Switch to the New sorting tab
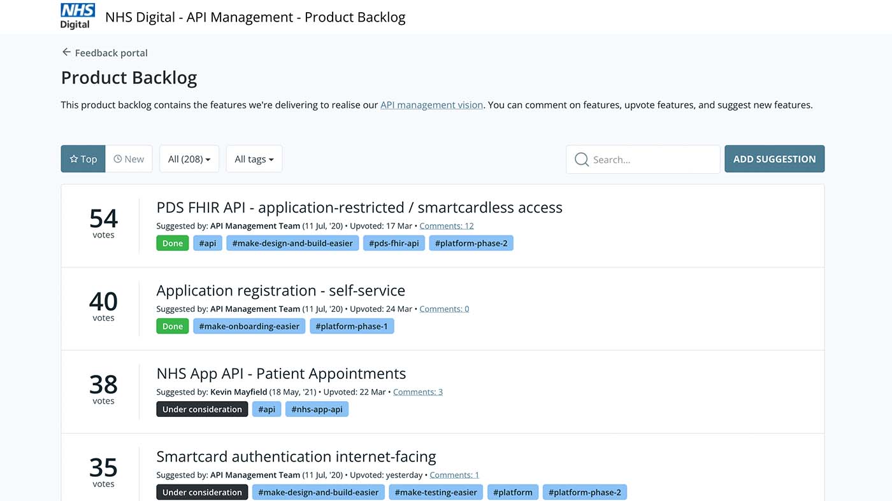 pyautogui.click(x=129, y=159)
